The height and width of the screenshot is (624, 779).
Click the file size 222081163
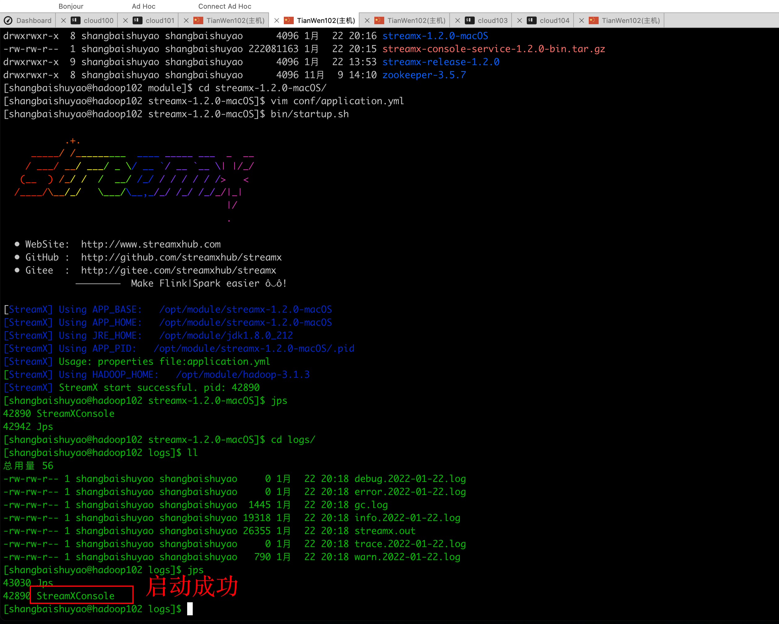(274, 49)
